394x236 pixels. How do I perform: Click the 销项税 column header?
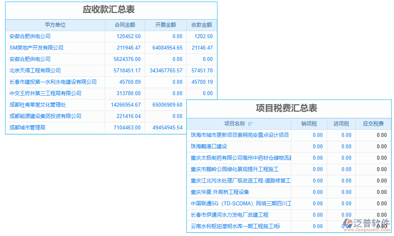[309, 124]
